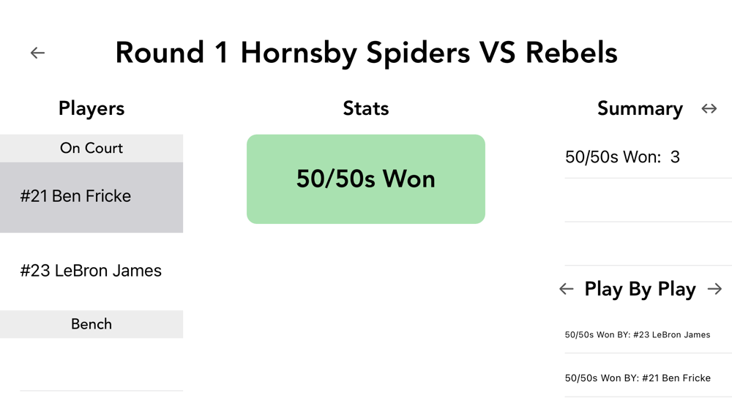The width and height of the screenshot is (732, 412).
Task: Select play entry by #21 Ben Fricke
Action: 648,378
